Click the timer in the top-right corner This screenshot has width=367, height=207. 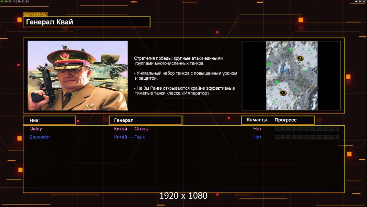[x=360, y=2]
